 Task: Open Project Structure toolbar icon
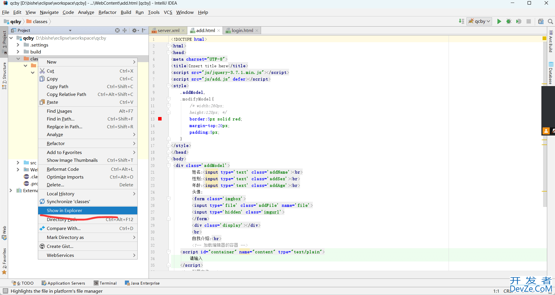coord(541,21)
